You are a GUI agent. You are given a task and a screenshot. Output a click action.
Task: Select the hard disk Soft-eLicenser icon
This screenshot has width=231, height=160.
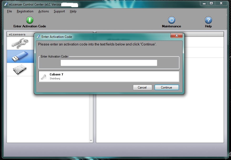pos(20,69)
